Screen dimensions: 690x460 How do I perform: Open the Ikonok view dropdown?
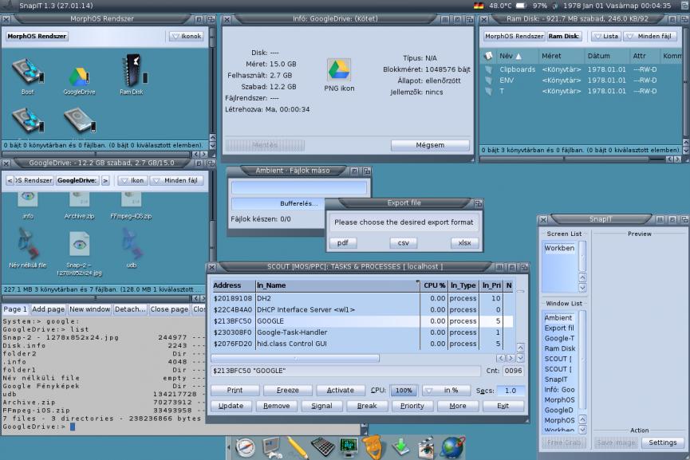[x=187, y=36]
